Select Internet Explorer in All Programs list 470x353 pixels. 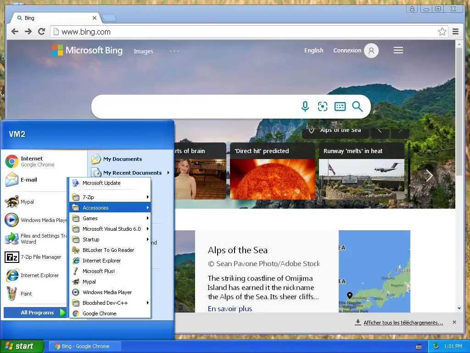(110, 261)
